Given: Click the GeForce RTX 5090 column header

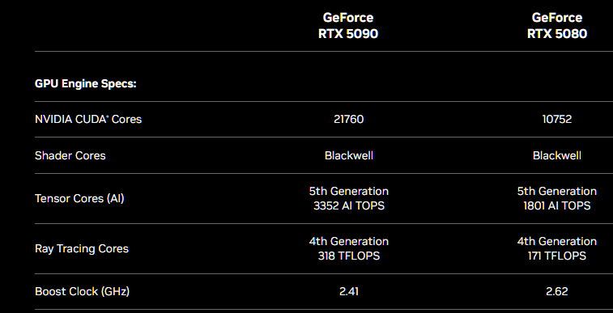Looking at the screenshot, I should (348, 26).
